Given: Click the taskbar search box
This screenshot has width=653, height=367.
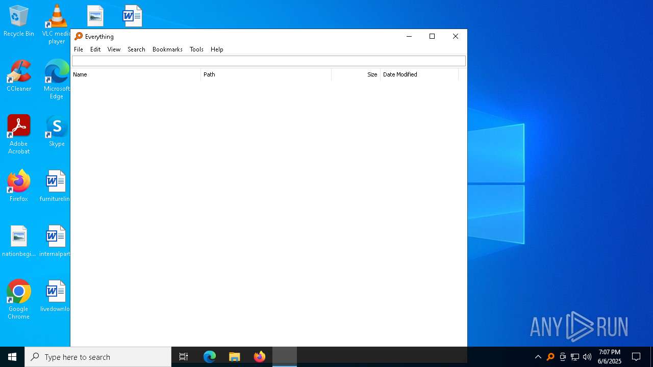Looking at the screenshot, I should [98, 357].
